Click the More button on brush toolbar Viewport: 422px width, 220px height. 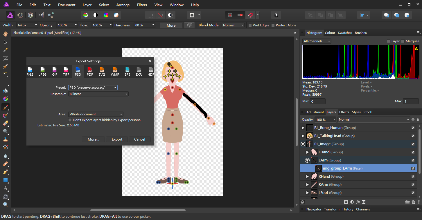[171, 25]
